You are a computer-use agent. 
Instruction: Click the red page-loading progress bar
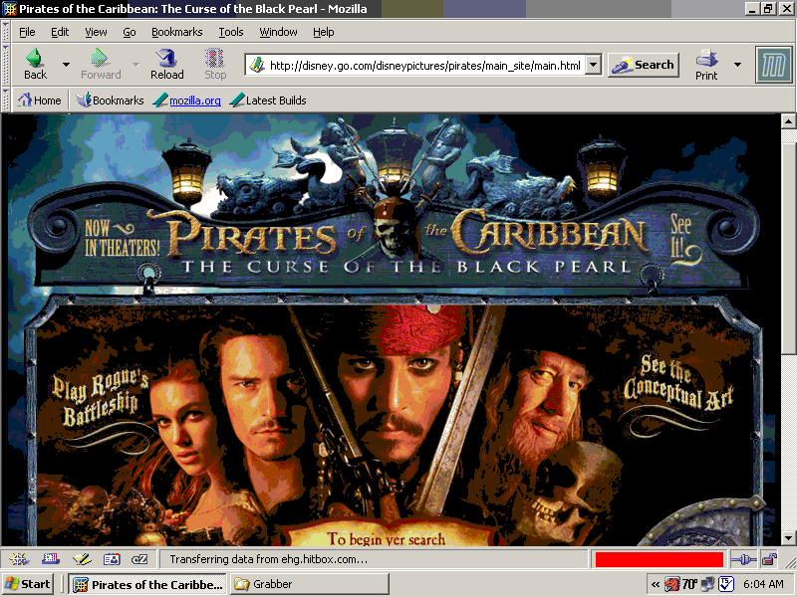coord(659,559)
